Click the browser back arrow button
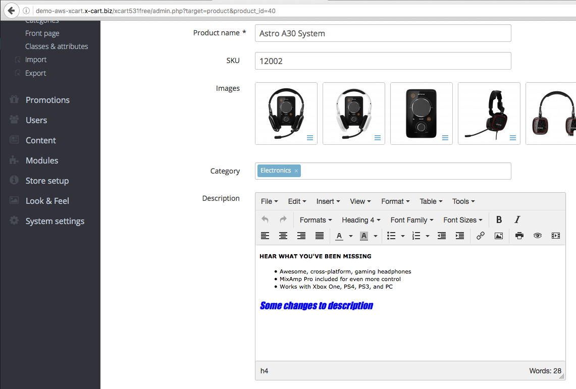Screen dimensions: 576x389 (x=12, y=11)
